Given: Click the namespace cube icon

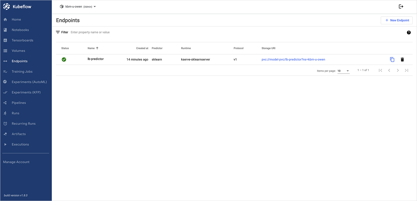Looking at the screenshot, I should pyautogui.click(x=62, y=7).
